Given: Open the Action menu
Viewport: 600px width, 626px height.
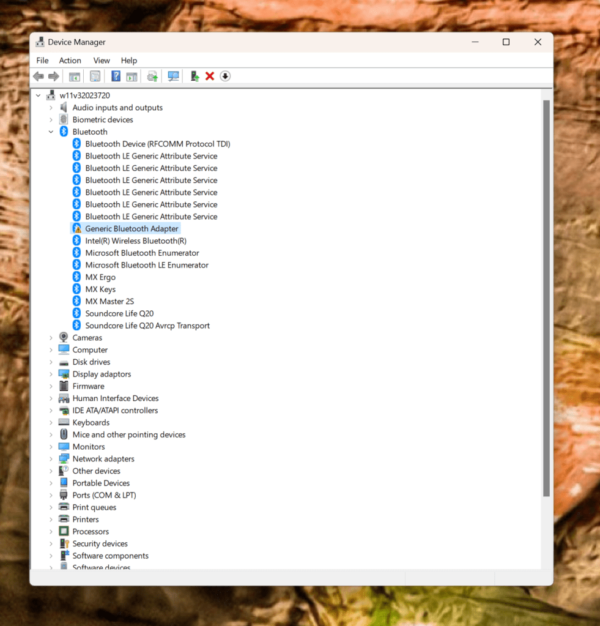Looking at the screenshot, I should (70, 61).
